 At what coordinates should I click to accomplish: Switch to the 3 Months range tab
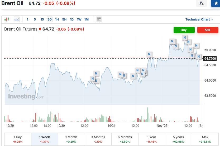coord(98,139)
